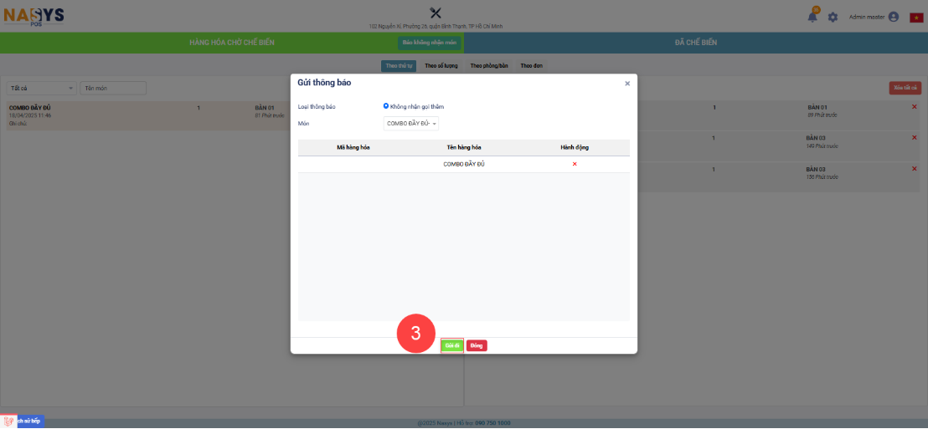Click the crossed utensils icon at top
The image size is (928, 429).
435,13
